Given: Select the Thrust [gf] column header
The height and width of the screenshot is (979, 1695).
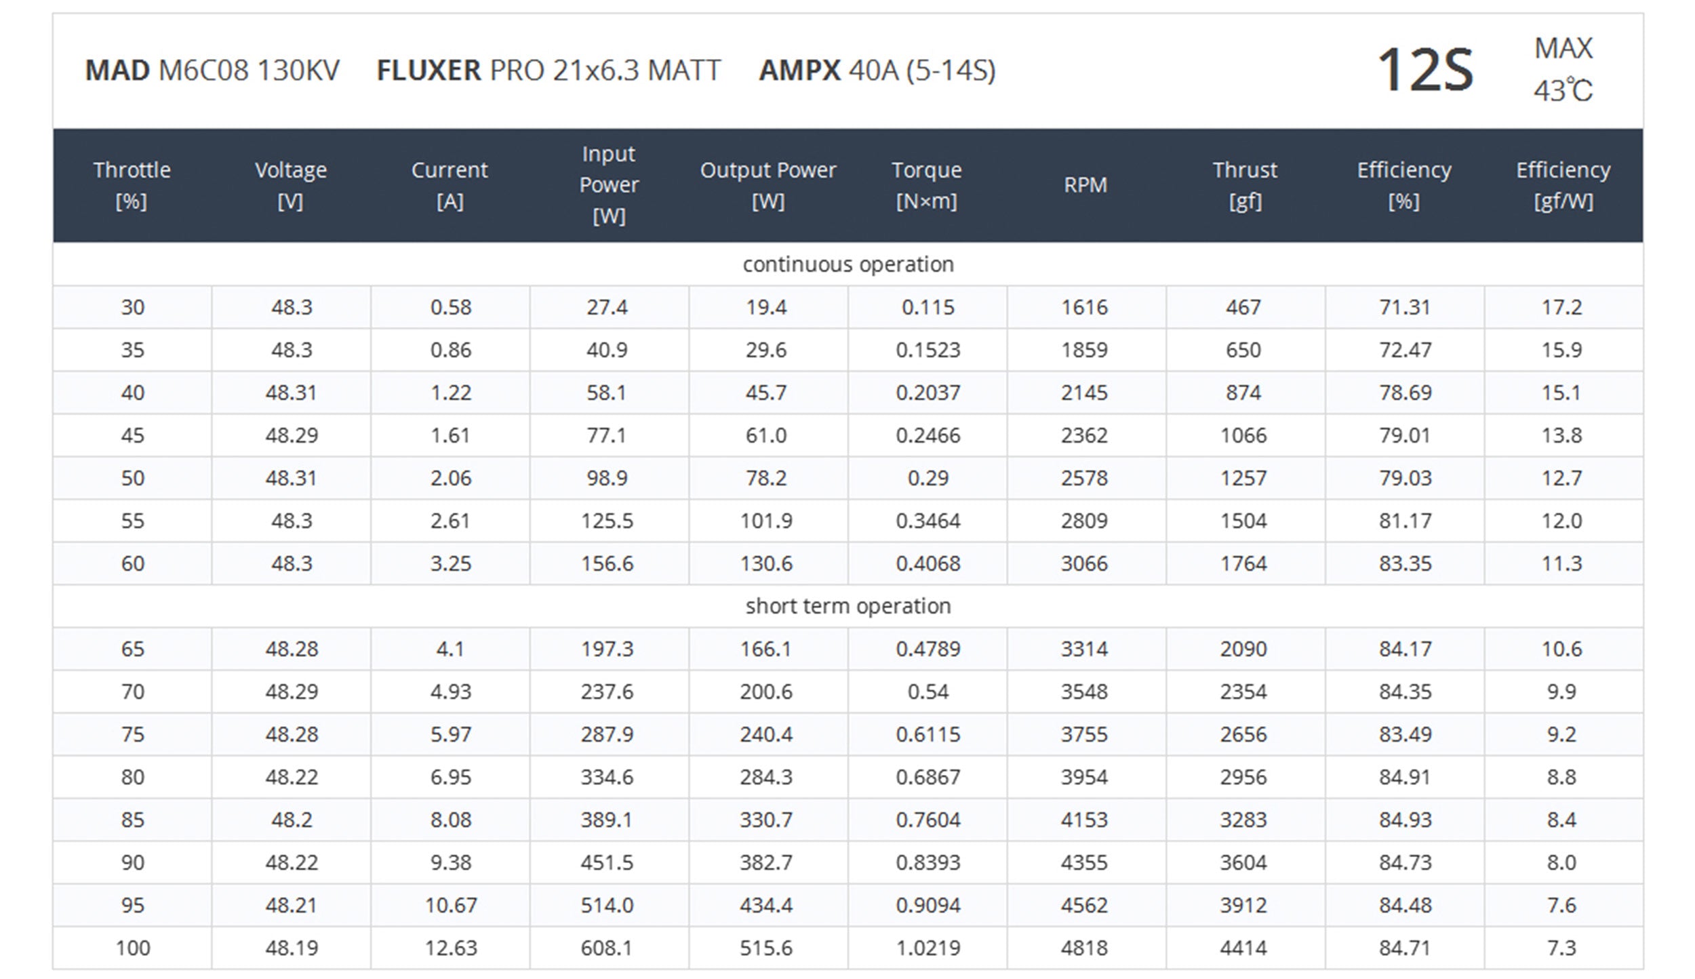Looking at the screenshot, I should click(x=1245, y=185).
